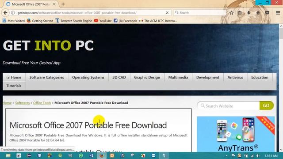Open Microsoft Word from the taskbar
This screenshot has width=283, height=159.
pos(92,155)
